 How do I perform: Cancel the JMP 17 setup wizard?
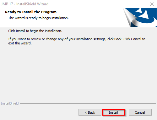140,112
